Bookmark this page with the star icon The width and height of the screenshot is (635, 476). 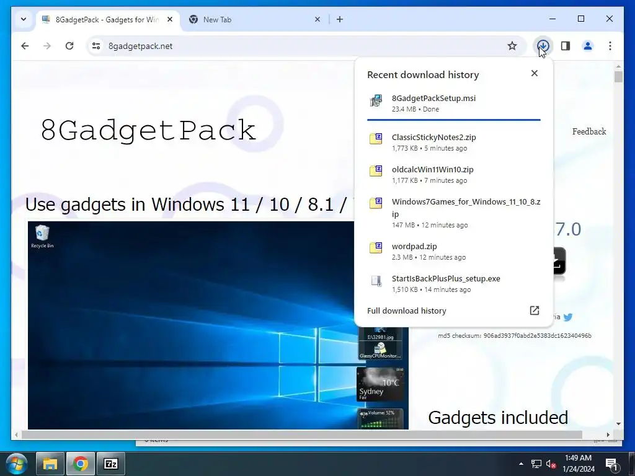[512, 46]
